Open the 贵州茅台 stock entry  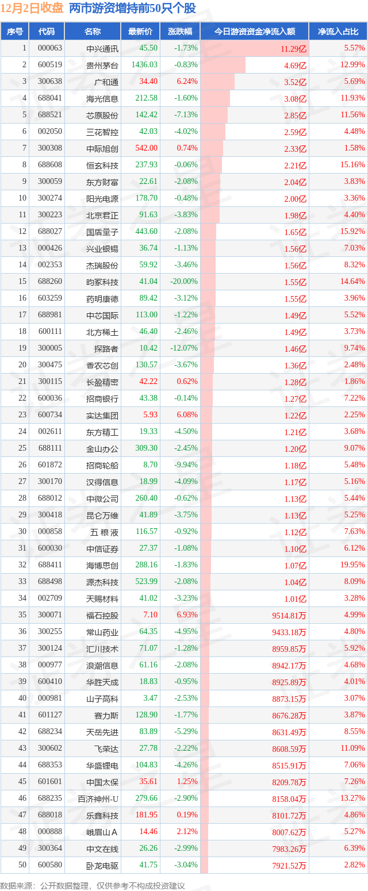[x=102, y=65]
